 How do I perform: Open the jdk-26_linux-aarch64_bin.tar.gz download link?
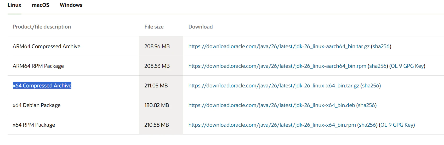click(279, 46)
